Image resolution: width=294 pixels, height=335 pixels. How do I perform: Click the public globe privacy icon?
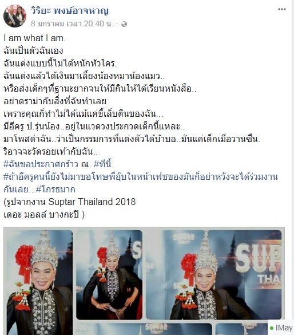(124, 24)
